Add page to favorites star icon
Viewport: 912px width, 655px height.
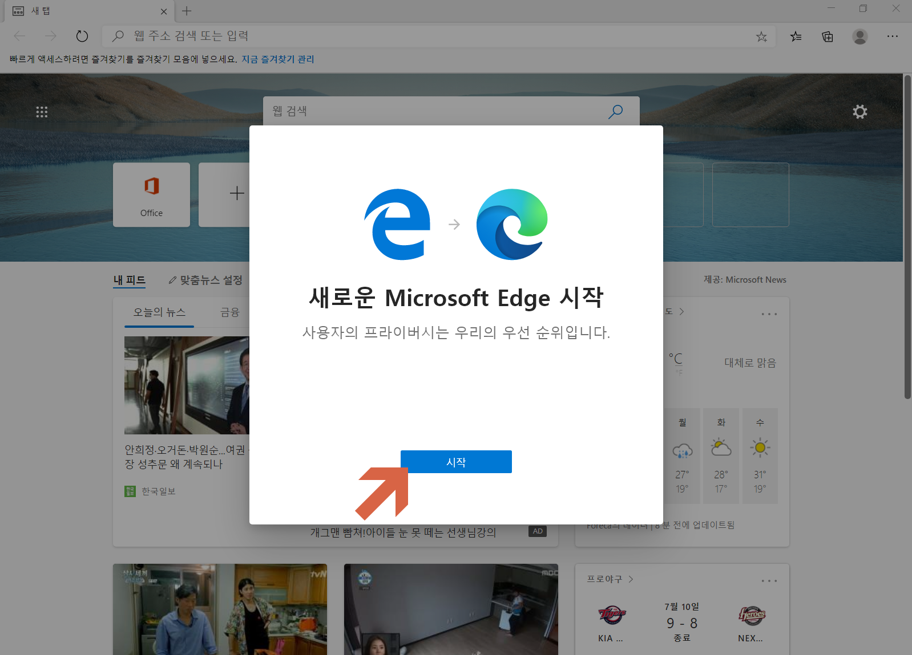point(761,36)
